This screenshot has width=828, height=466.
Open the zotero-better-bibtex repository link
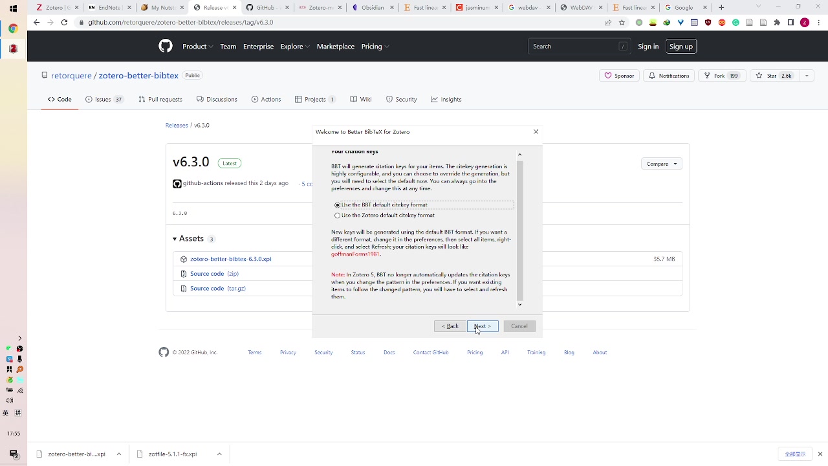click(x=138, y=76)
